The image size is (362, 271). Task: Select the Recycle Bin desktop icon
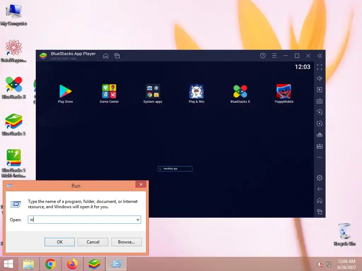click(344, 235)
